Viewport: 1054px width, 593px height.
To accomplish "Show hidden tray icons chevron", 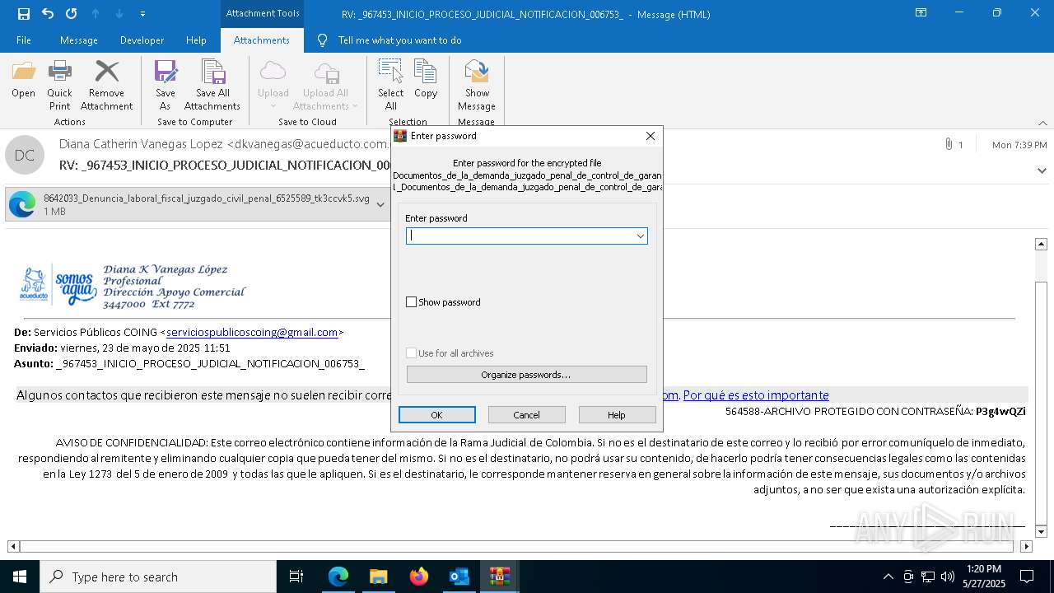I will [x=888, y=577].
